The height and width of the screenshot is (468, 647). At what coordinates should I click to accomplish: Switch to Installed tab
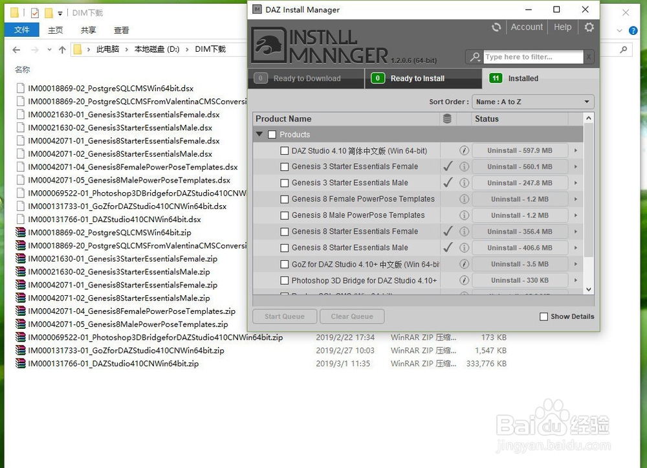pyautogui.click(x=540, y=78)
